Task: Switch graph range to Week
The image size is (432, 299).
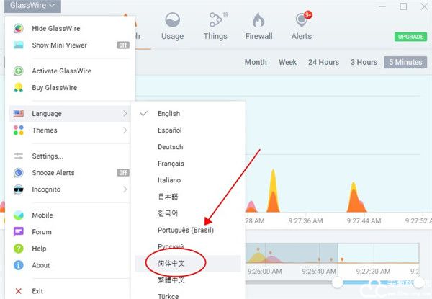Action: 287,62
